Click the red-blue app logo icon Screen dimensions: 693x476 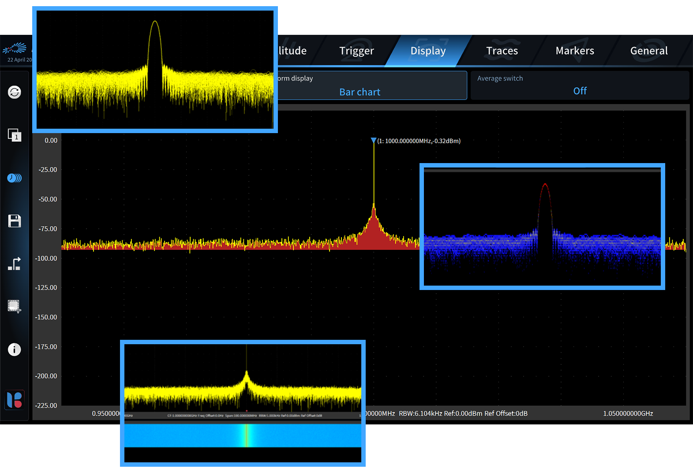pyautogui.click(x=15, y=400)
